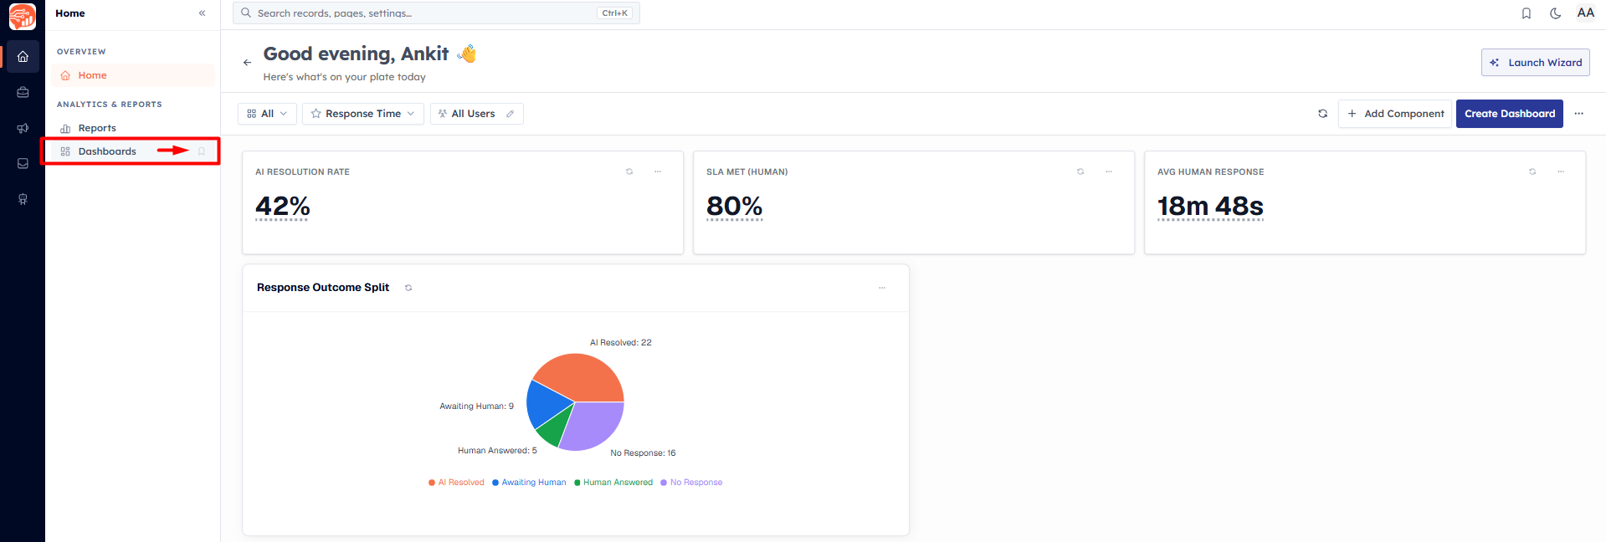Click the dashboard refresh icon beside Add Component
The image size is (1606, 542).
1323,114
